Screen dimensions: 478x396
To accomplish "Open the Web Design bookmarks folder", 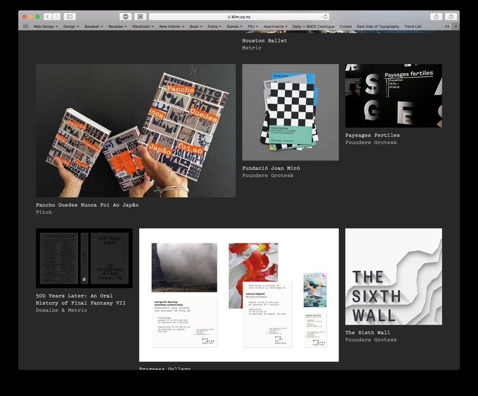I will (46, 27).
